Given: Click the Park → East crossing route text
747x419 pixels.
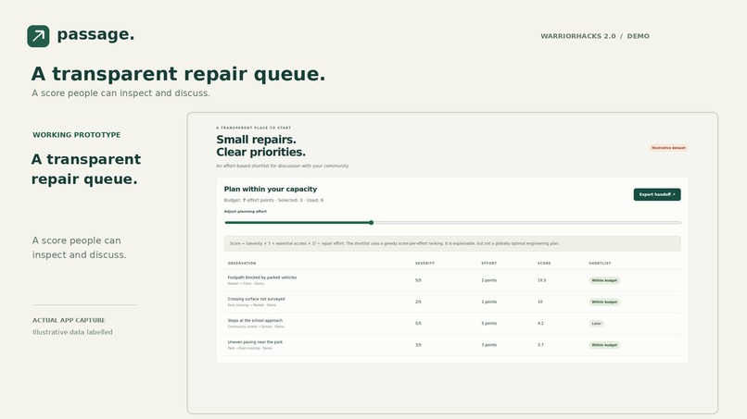Looking at the screenshot, I should pos(249,348).
